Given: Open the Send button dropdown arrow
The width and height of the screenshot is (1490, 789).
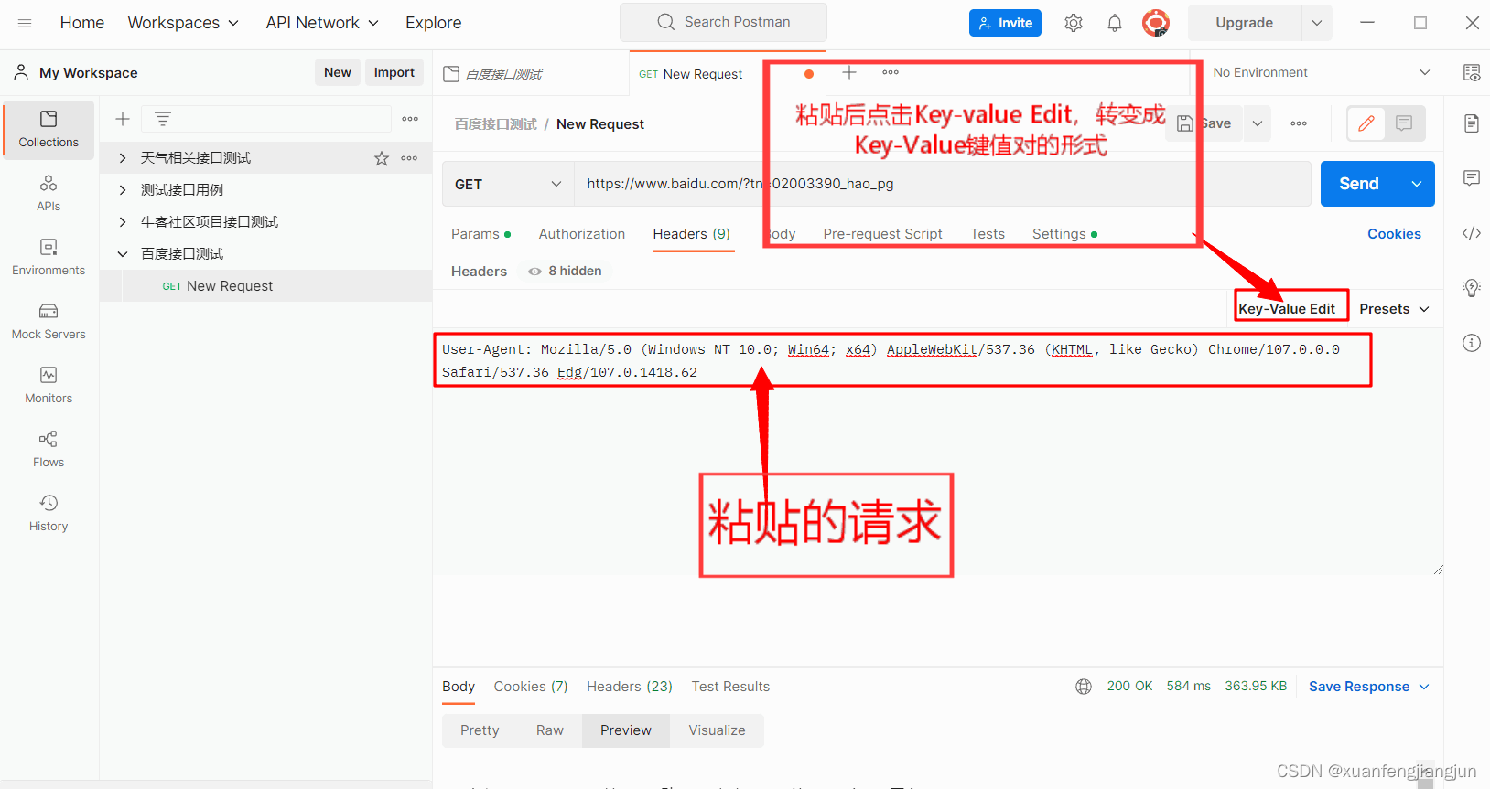Looking at the screenshot, I should point(1417,184).
